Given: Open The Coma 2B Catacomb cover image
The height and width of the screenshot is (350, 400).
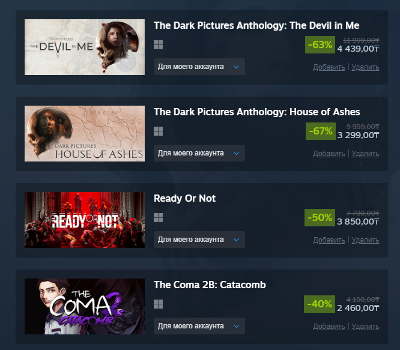Looking at the screenshot, I should coord(85,306).
